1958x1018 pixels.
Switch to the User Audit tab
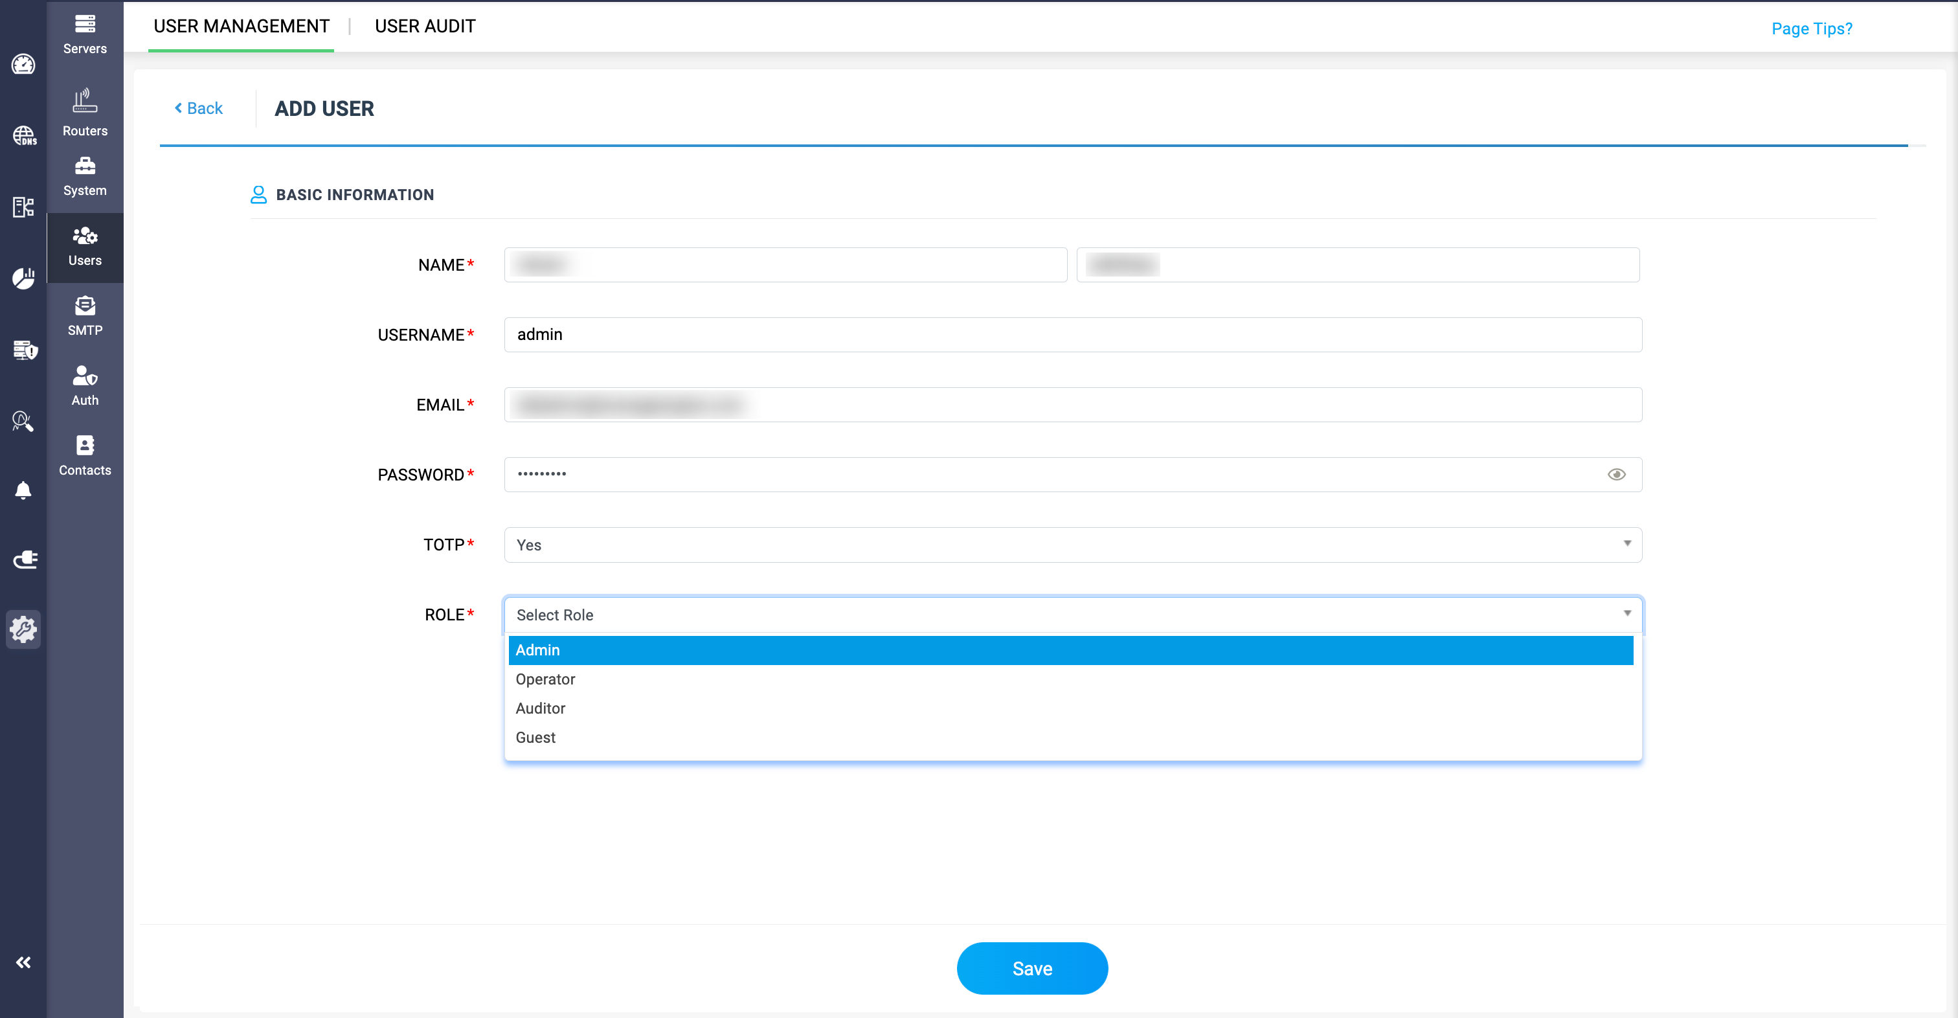pos(425,27)
